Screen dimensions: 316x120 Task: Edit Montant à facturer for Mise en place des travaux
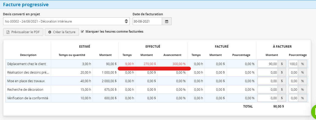[268, 81]
